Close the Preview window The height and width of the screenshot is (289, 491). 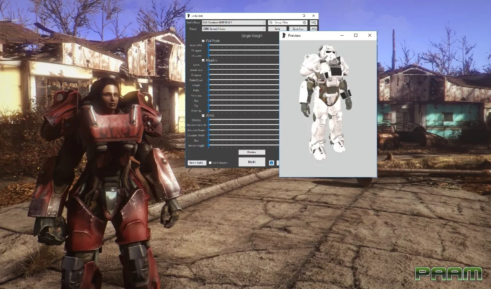point(370,35)
